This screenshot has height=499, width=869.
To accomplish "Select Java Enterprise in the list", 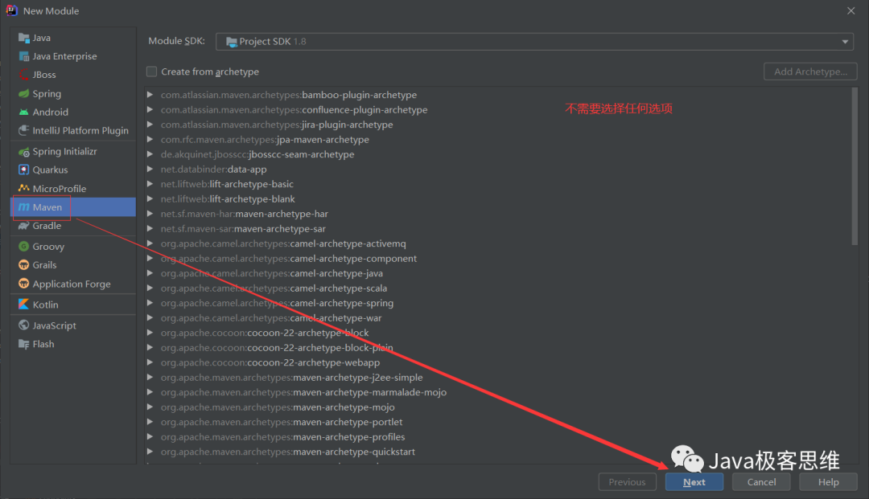I will [x=64, y=56].
